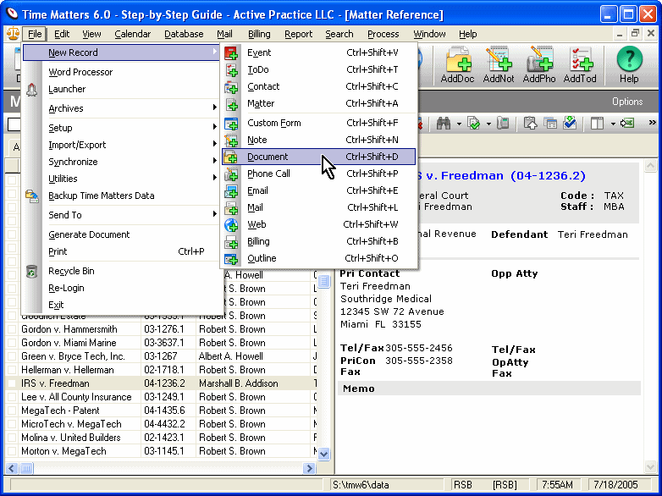This screenshot has height=496, width=662.
Task: Check the box for Hellerman v. Hellerman
Action: (12, 370)
